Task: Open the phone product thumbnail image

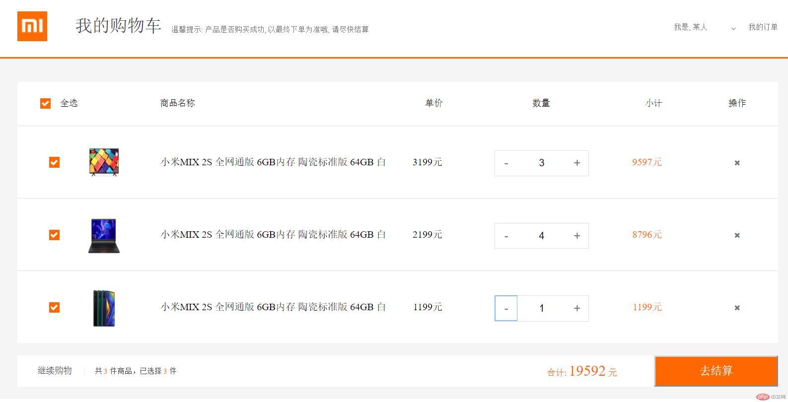Action: pyautogui.click(x=104, y=308)
